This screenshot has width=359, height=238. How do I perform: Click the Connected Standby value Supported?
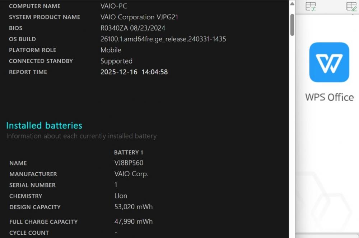(x=116, y=61)
